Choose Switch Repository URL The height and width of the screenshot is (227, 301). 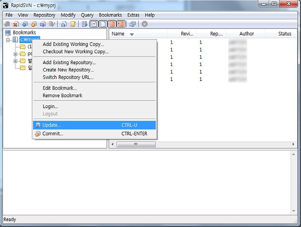point(94,77)
